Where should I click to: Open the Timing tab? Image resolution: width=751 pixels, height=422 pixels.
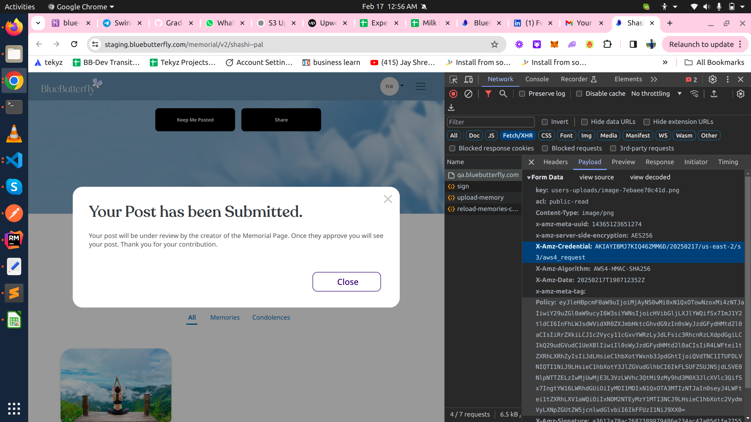[728, 162]
